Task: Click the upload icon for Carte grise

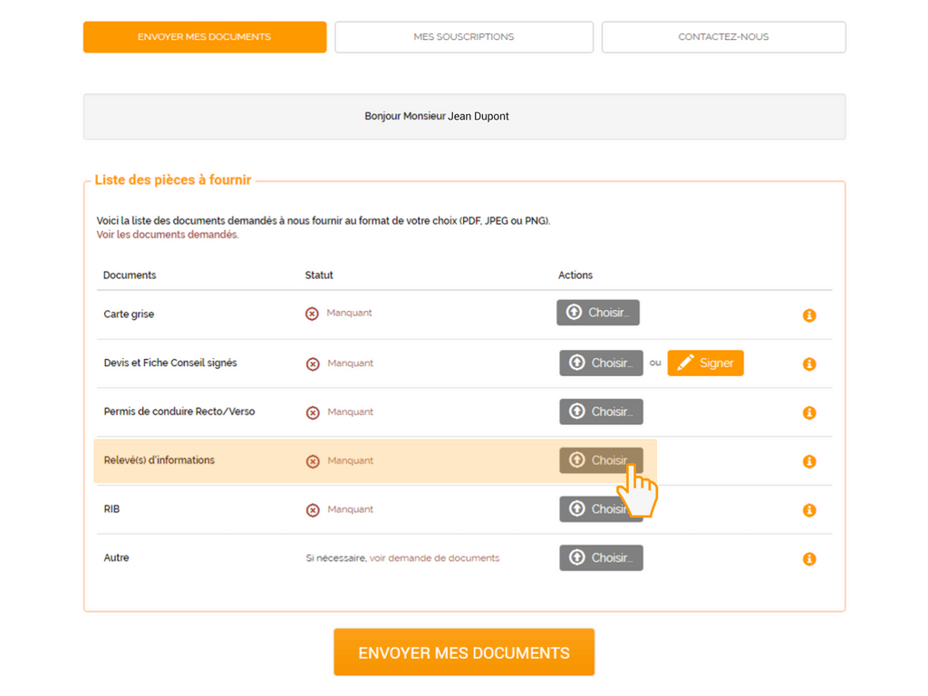Action: tap(574, 312)
